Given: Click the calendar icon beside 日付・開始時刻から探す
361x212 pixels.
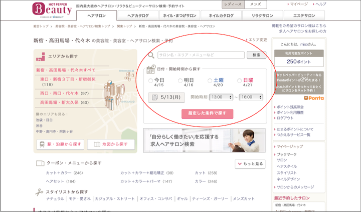Looking at the screenshot, I should coord(150,69).
